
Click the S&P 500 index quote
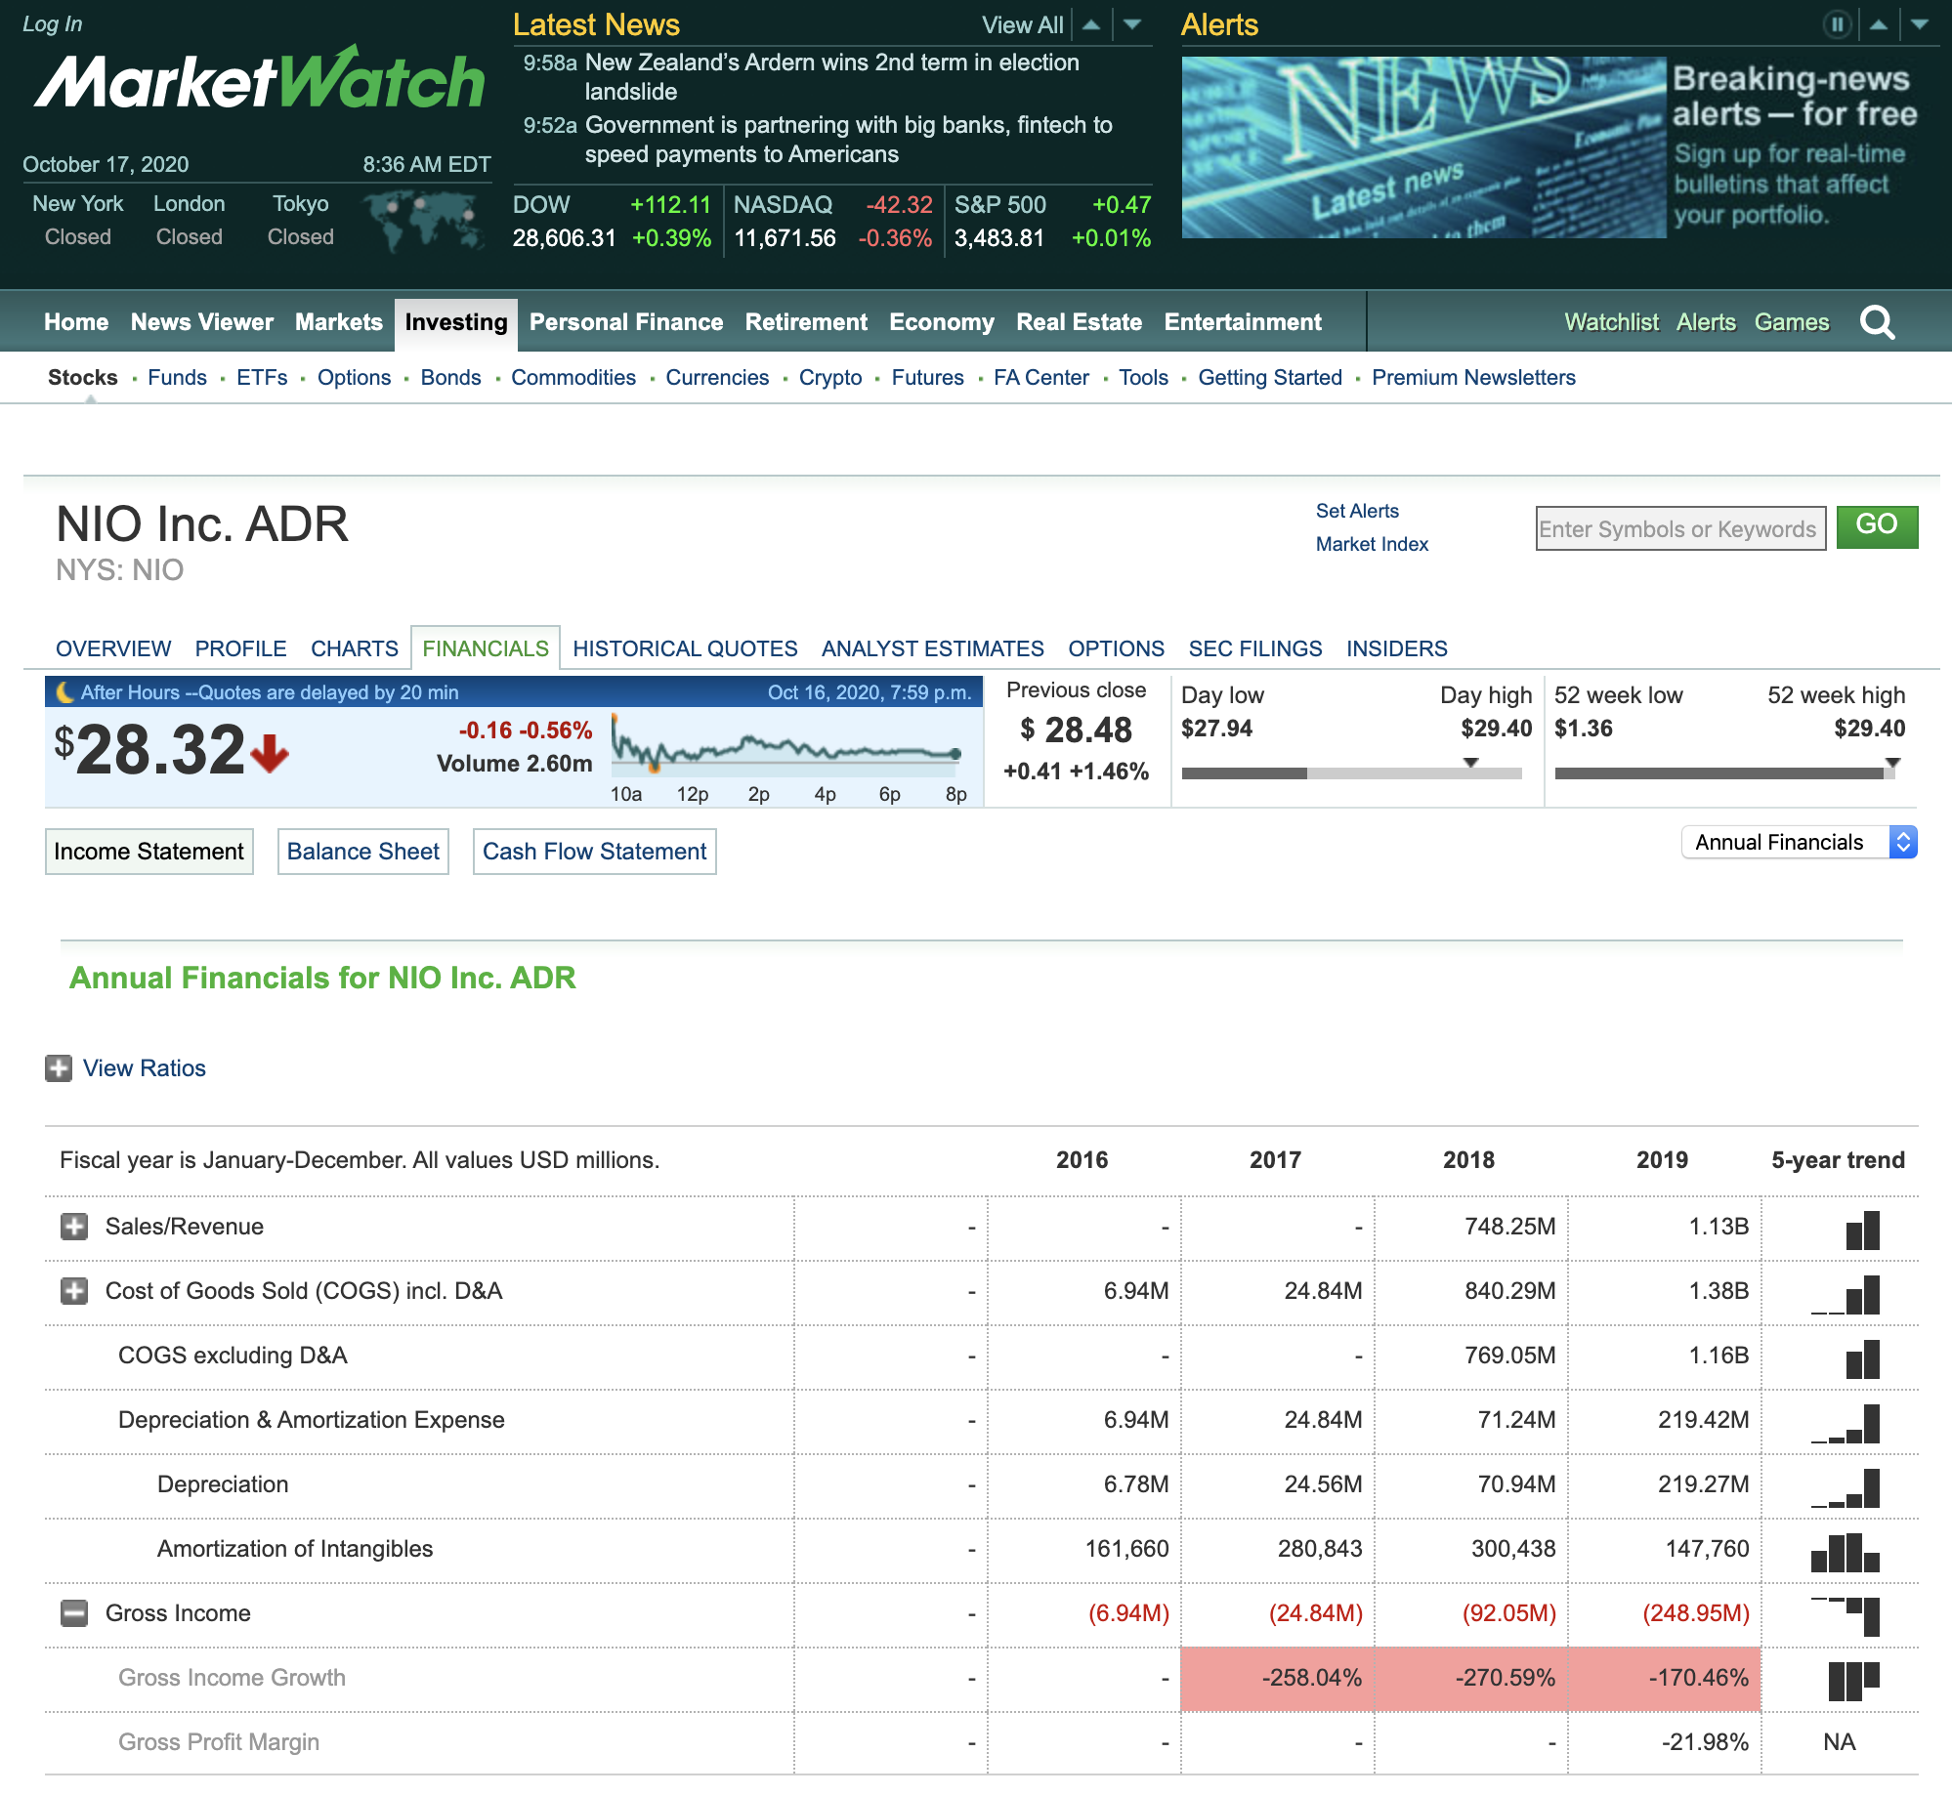(1053, 222)
